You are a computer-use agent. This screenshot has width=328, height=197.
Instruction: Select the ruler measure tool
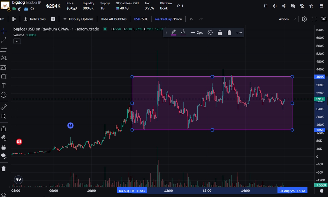click(4, 107)
